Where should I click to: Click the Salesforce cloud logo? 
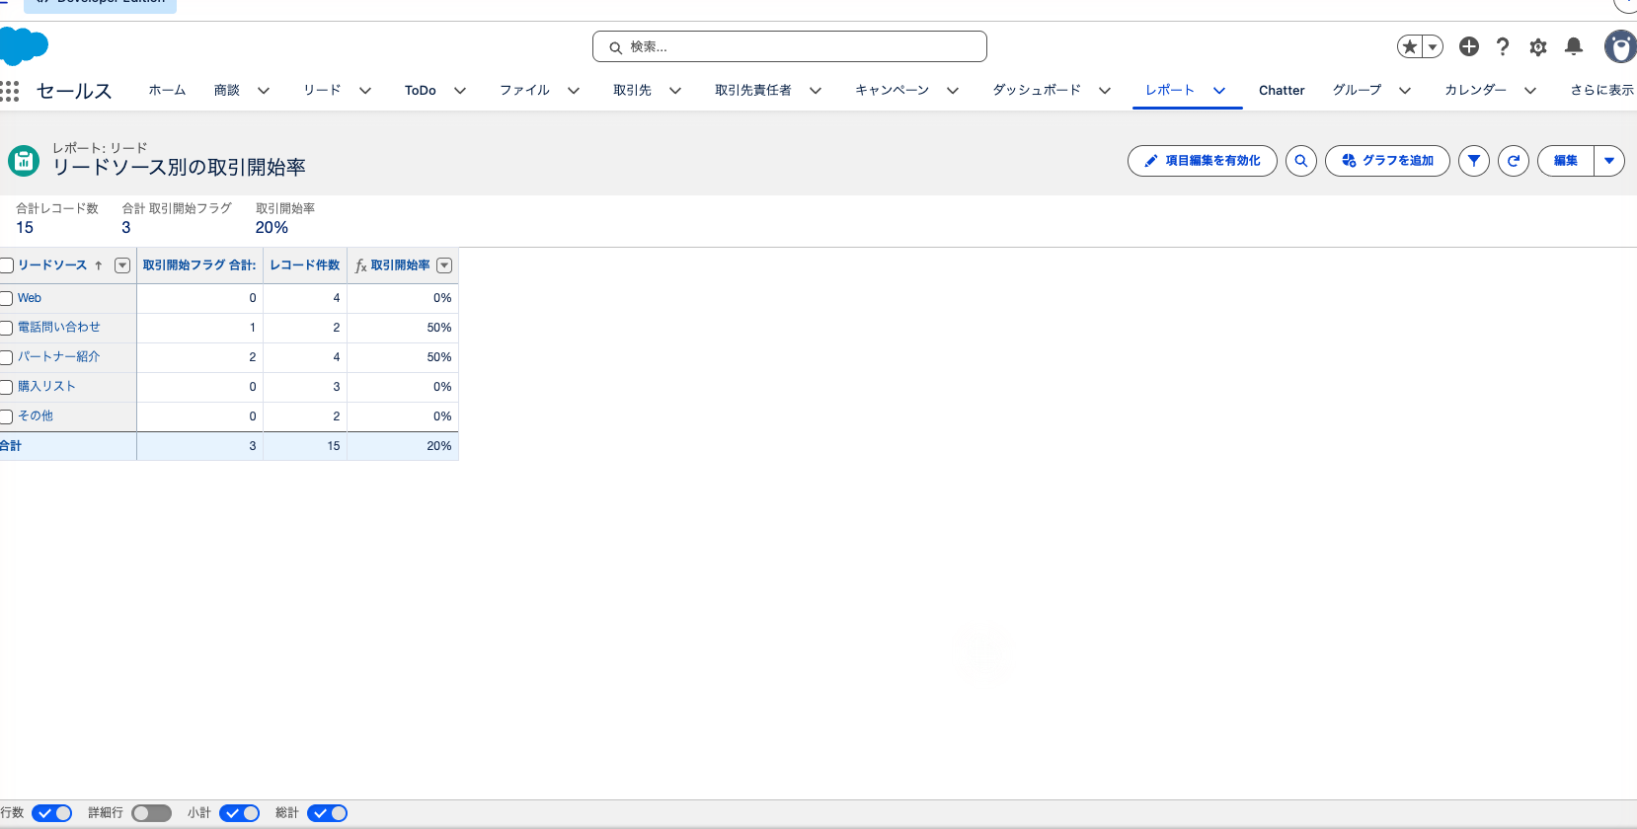click(x=24, y=46)
